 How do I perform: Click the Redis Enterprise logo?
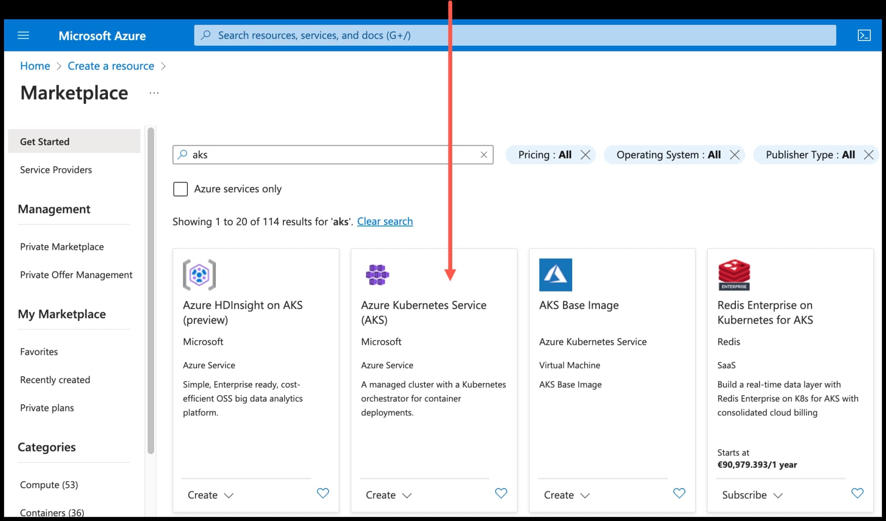[x=734, y=275]
